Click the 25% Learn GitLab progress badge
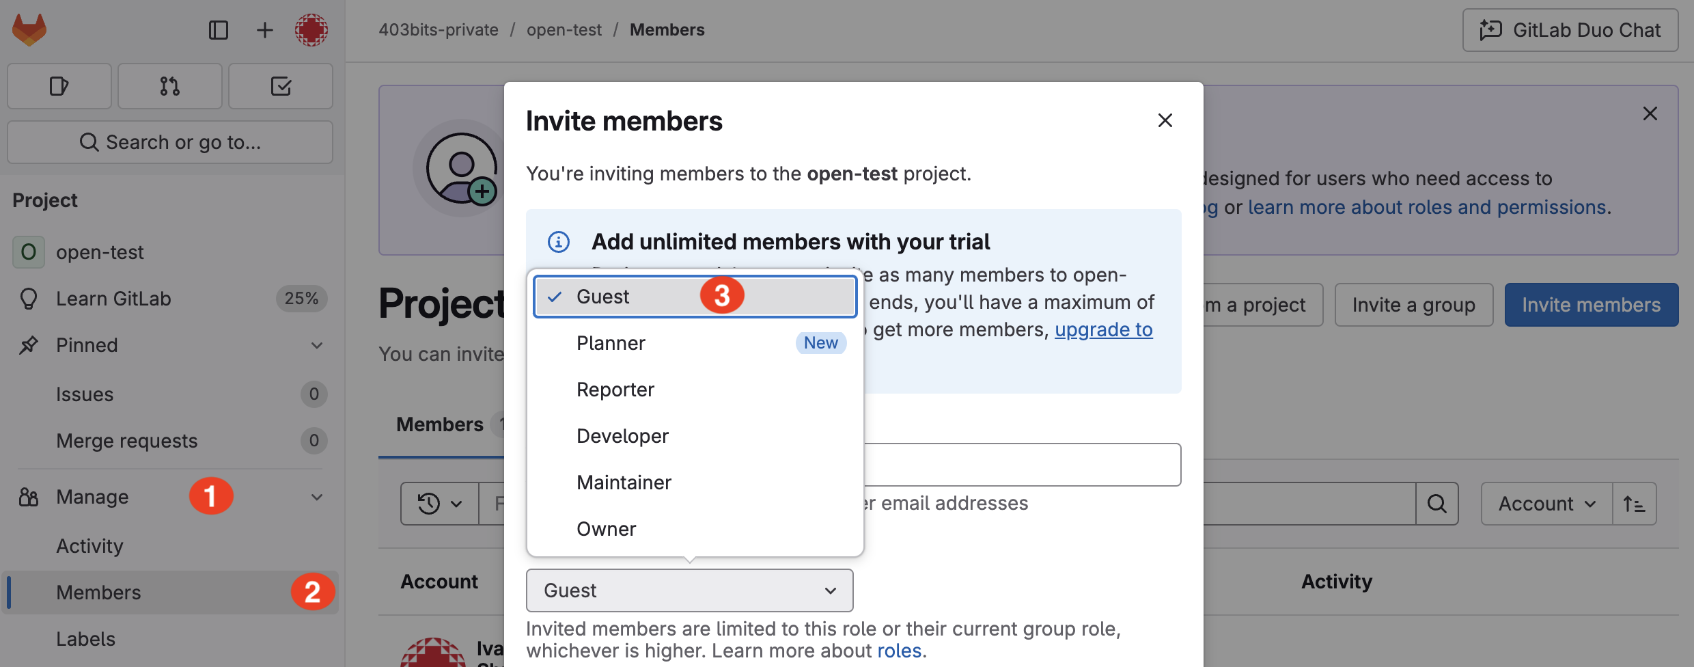1694x667 pixels. 302,299
